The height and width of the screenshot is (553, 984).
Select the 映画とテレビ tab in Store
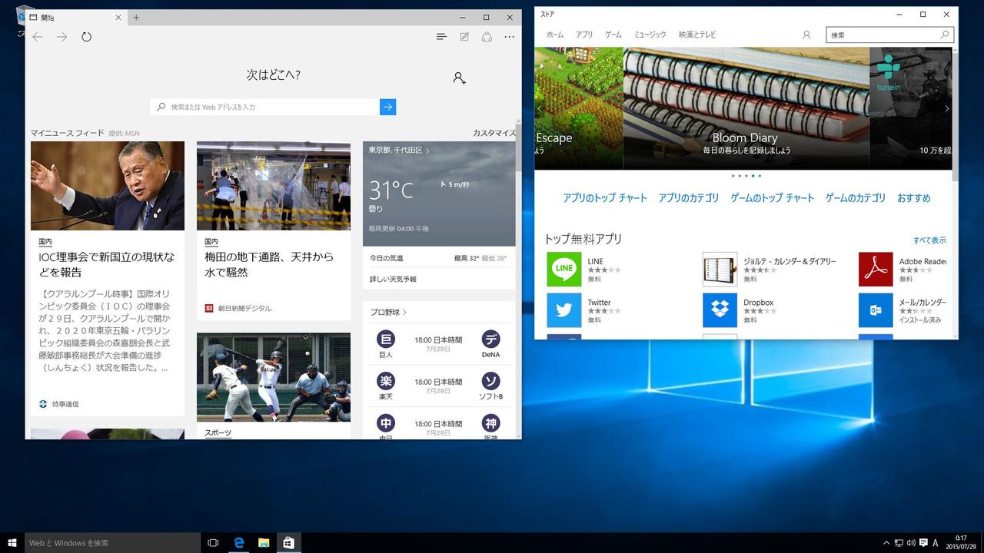coord(697,35)
